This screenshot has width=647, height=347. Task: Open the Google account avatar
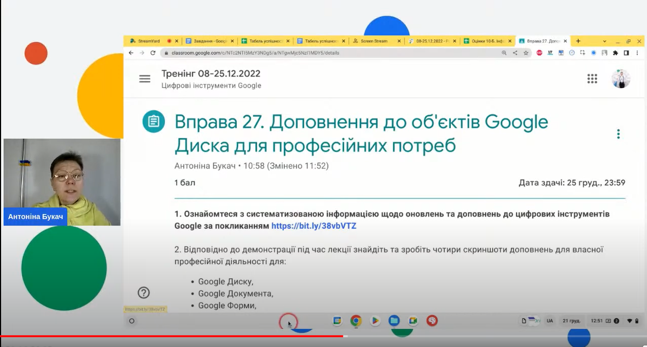621,79
